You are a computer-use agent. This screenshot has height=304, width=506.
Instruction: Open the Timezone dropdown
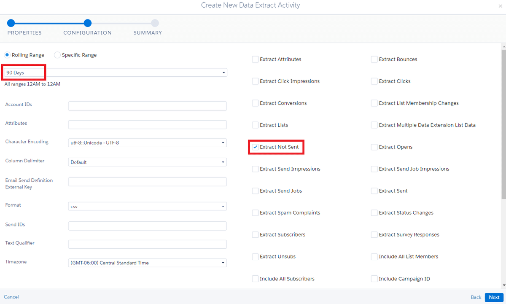pyautogui.click(x=147, y=263)
